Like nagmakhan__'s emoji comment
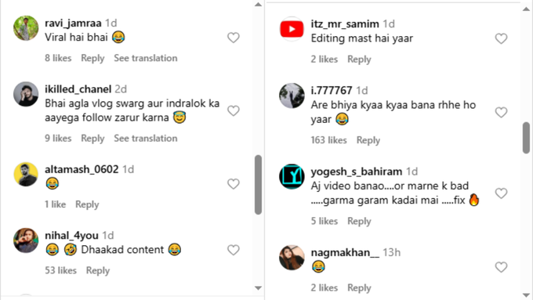The height and width of the screenshot is (300, 533). 501,267
